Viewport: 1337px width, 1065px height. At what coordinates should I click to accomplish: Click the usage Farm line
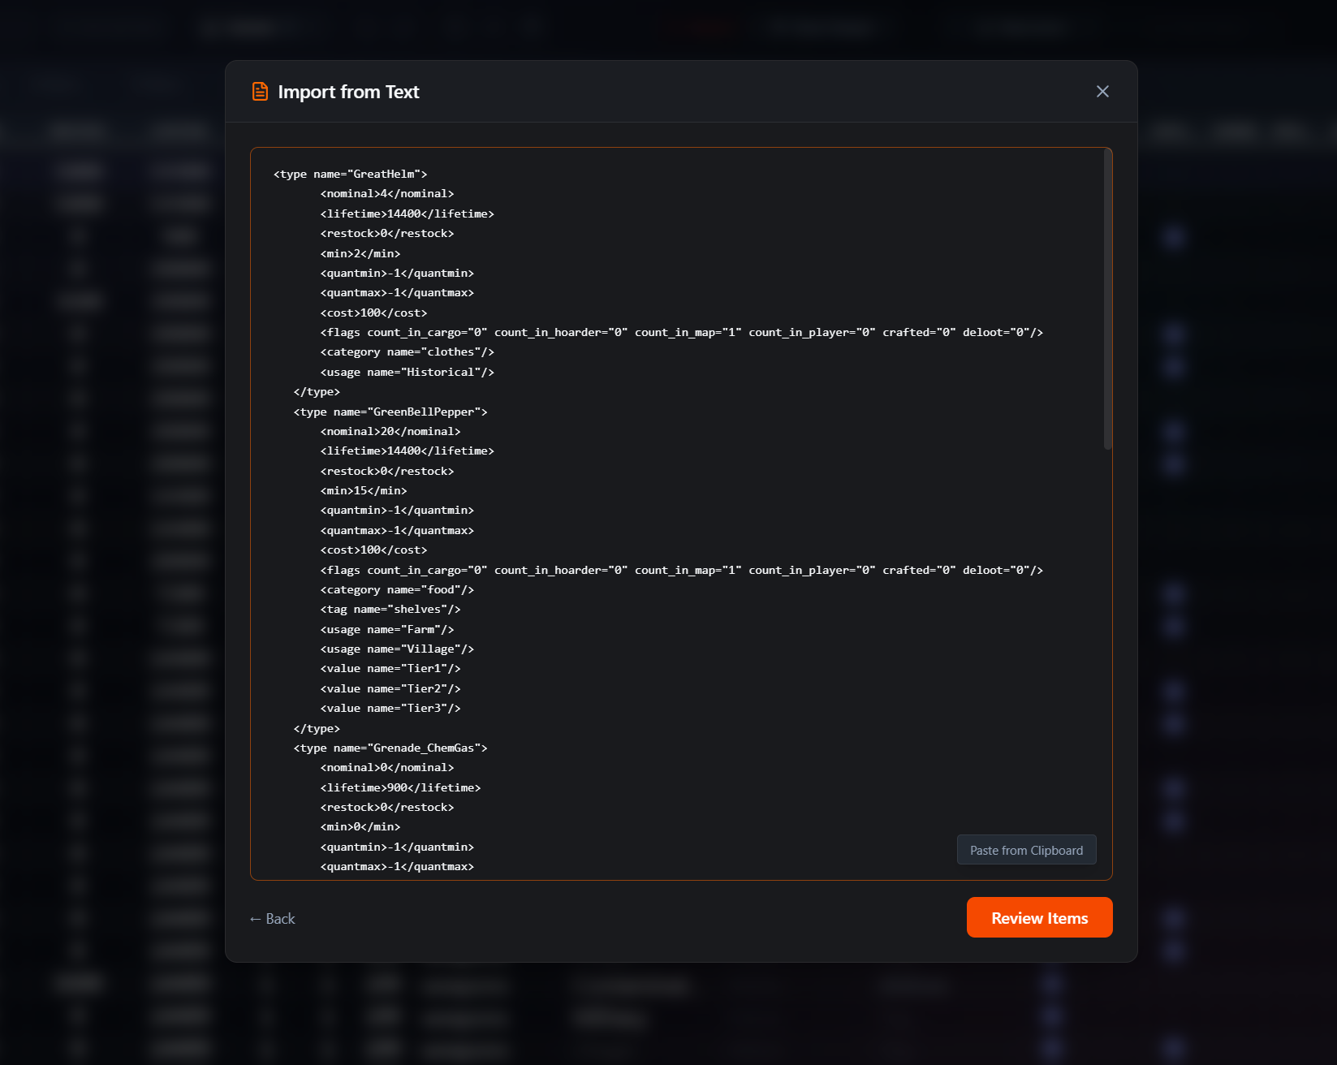point(387,629)
